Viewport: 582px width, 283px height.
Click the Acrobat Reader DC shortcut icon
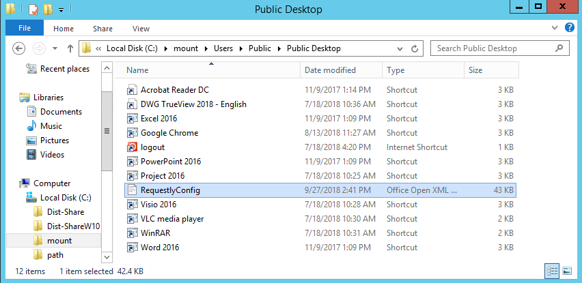132,90
